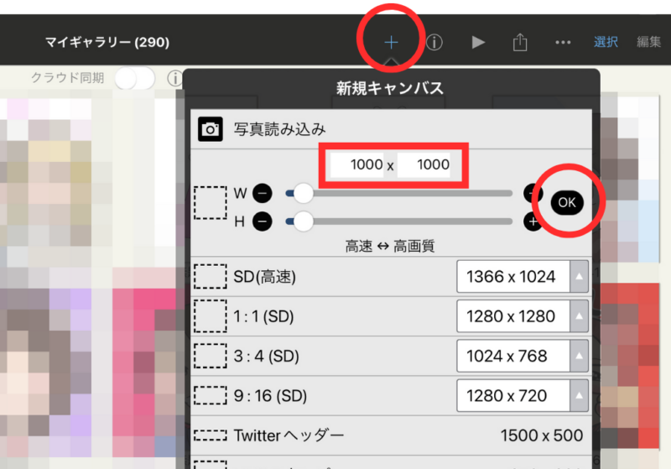
Task: Expand the 1:1 (SD) 1280 x 1280 dropdown
Action: coord(580,316)
